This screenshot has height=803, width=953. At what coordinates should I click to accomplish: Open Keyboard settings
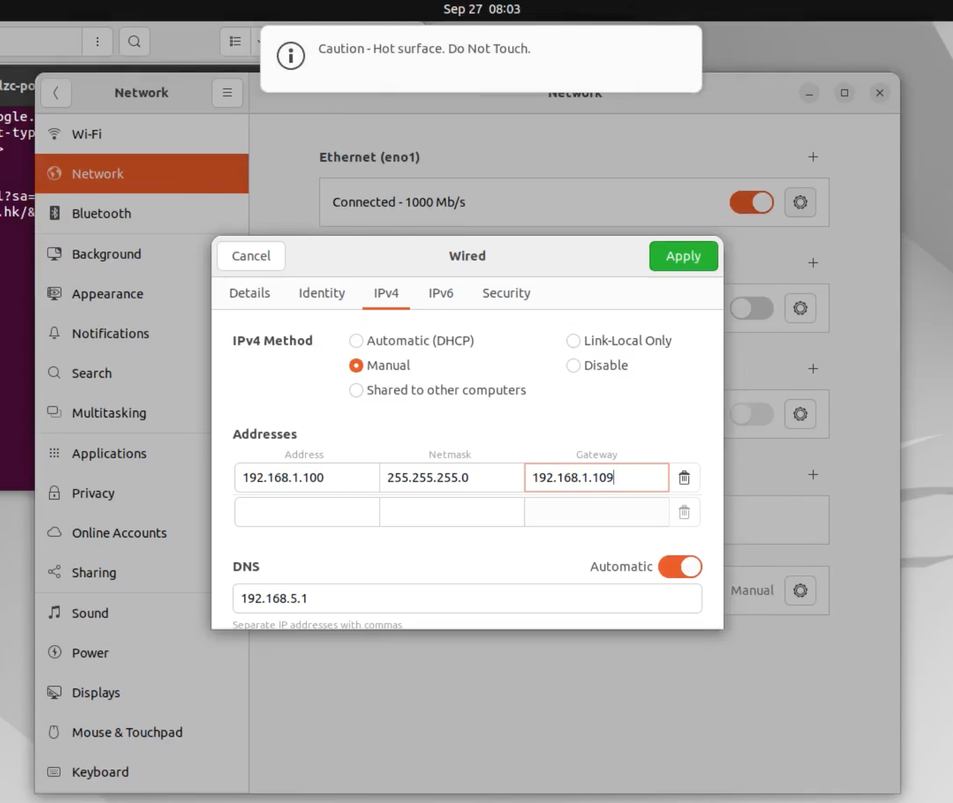coord(141,772)
